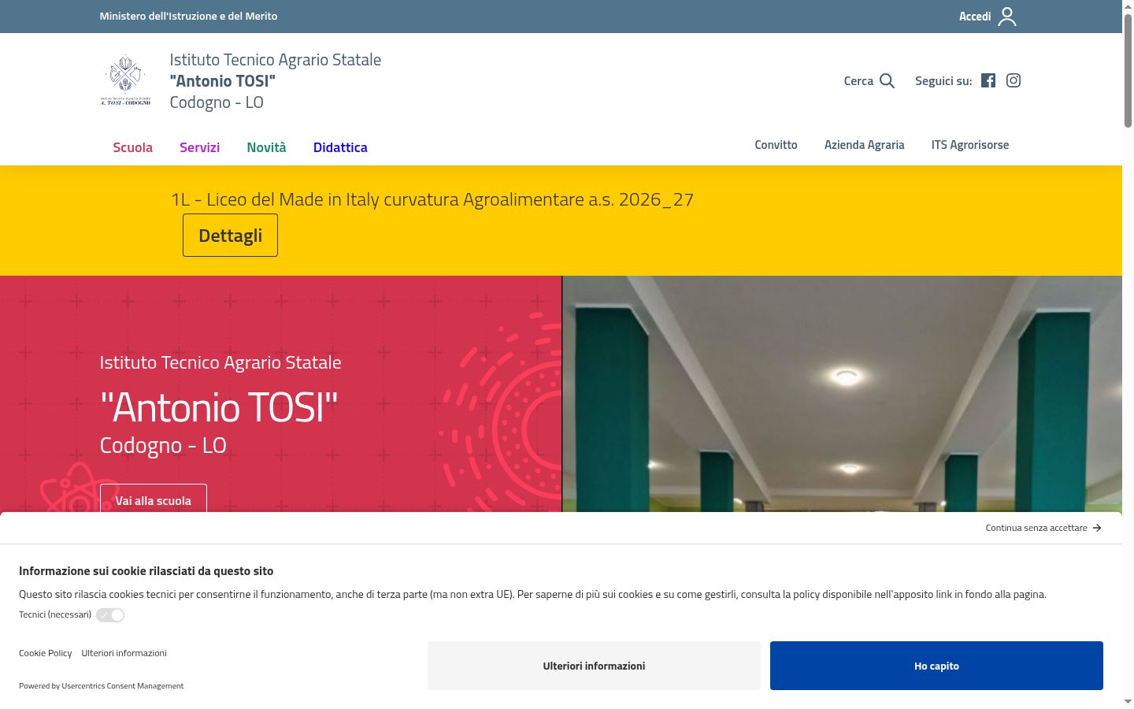
Task: Click the arrow beside Continua senza accettare
Action: point(1097,528)
